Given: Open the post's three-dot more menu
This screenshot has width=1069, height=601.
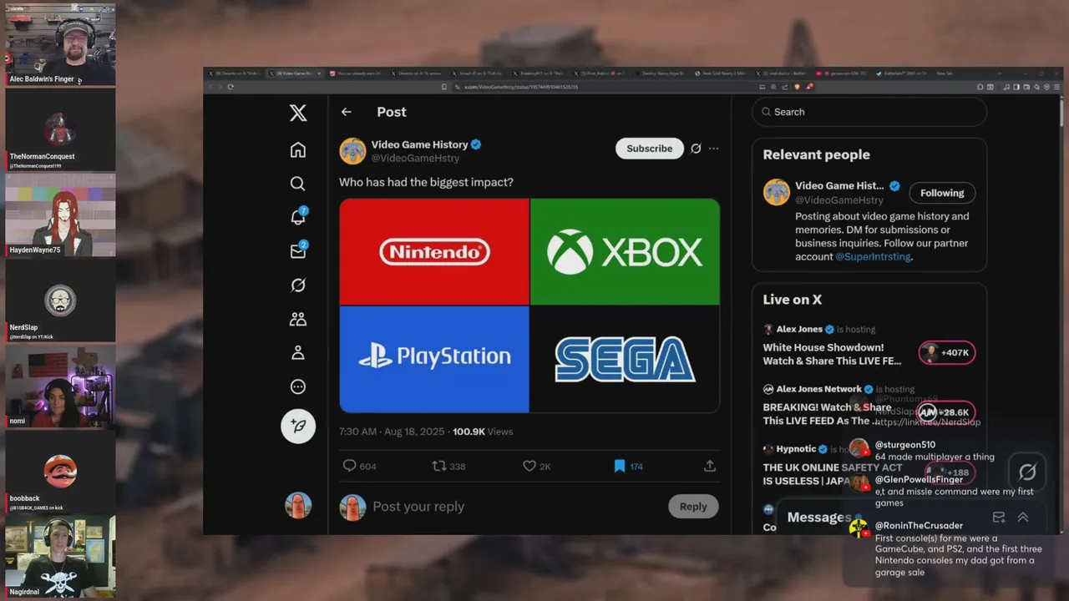Looking at the screenshot, I should tap(713, 149).
